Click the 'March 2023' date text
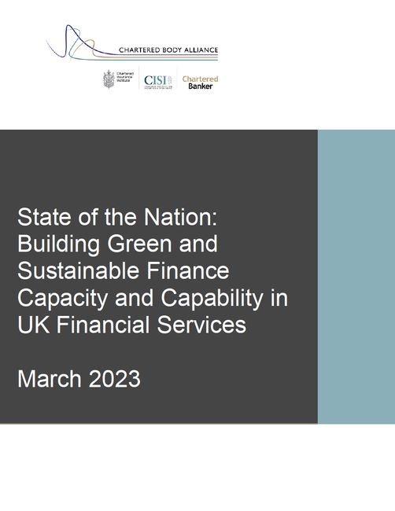The image size is (395, 511). click(79, 379)
